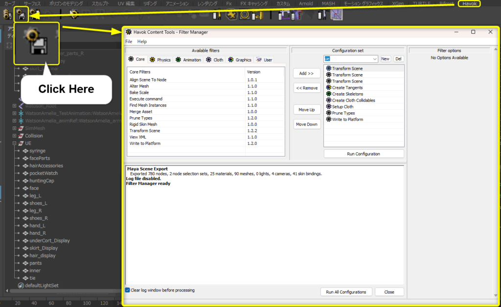Click the Setup Cloth filter icon
This screenshot has width=501, height=307.
[x=328, y=107]
